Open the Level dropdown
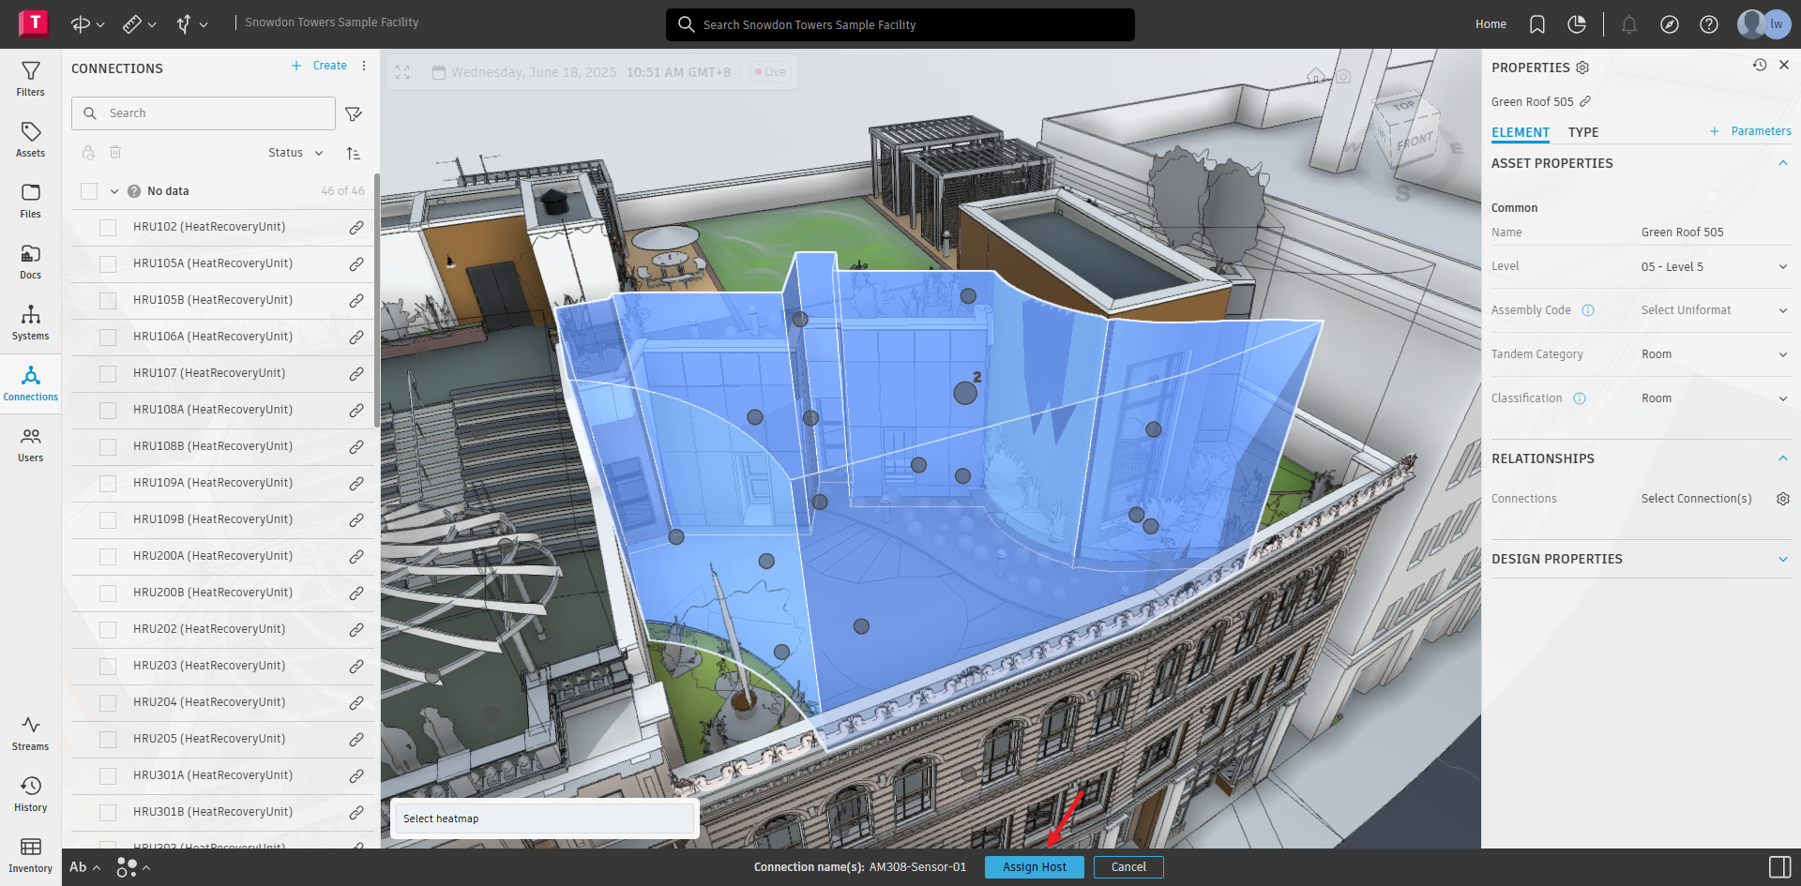The height and width of the screenshot is (886, 1801). (1715, 267)
